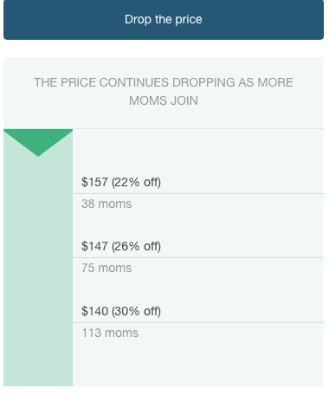Click the light green progress bar column
This screenshot has width=329, height=395.
[38, 257]
